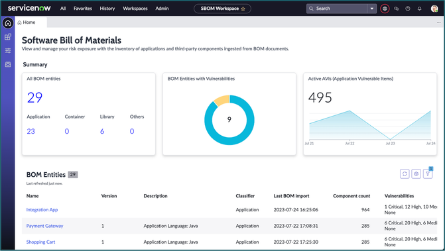Open the Workspaces menu

135,9
